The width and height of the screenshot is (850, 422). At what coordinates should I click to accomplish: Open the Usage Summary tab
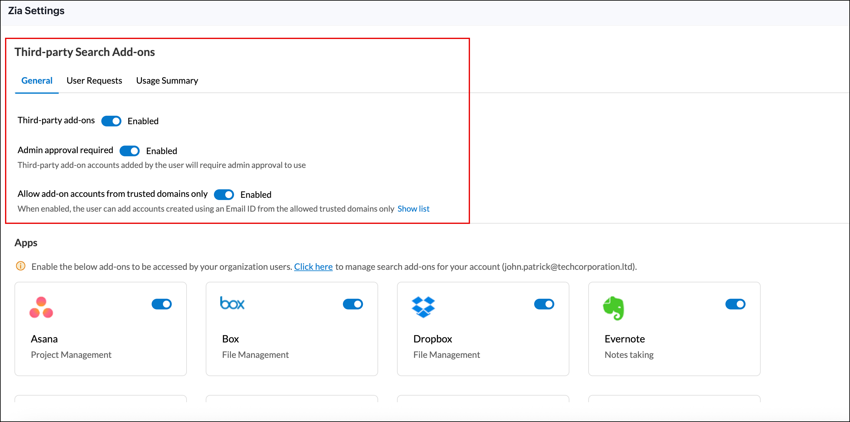(x=167, y=81)
